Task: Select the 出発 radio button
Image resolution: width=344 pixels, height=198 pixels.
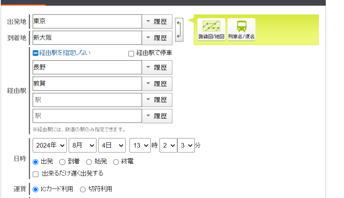Action: click(35, 162)
